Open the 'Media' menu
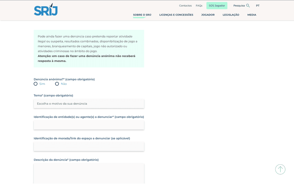This screenshot has width=294, height=184. pyautogui.click(x=252, y=15)
